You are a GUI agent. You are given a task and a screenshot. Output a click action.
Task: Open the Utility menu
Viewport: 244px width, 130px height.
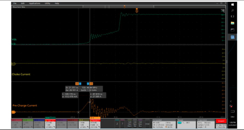47,3
